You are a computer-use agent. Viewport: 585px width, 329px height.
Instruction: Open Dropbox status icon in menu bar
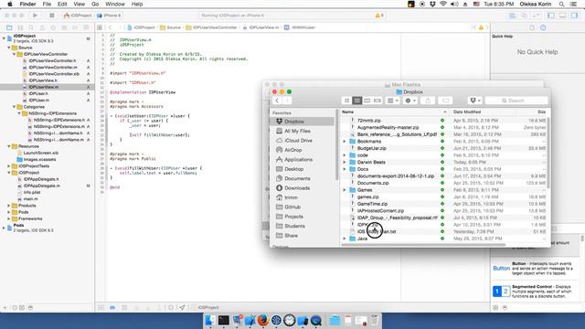[432, 4]
